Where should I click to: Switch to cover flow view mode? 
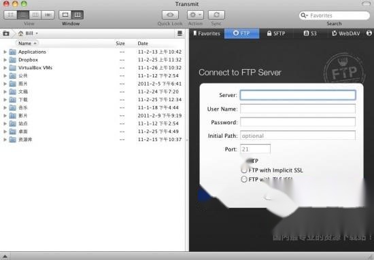click(48, 15)
